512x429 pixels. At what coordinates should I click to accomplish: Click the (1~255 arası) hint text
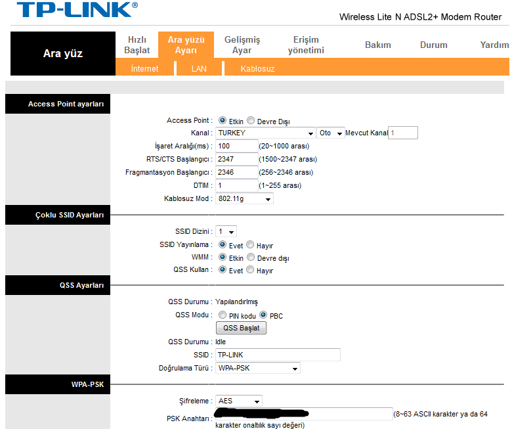pyautogui.click(x=280, y=185)
